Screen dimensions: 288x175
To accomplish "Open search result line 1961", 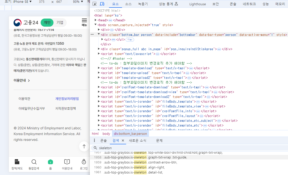I will pos(189,172).
